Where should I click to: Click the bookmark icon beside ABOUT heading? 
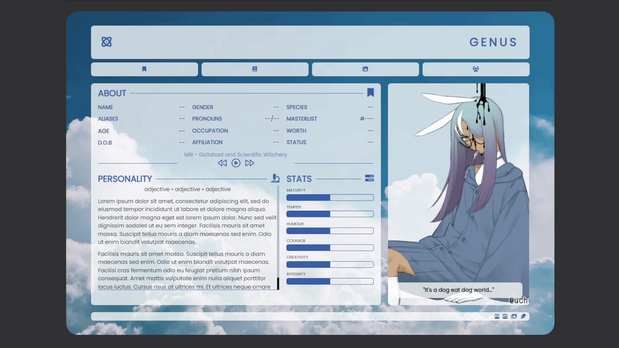coord(370,93)
